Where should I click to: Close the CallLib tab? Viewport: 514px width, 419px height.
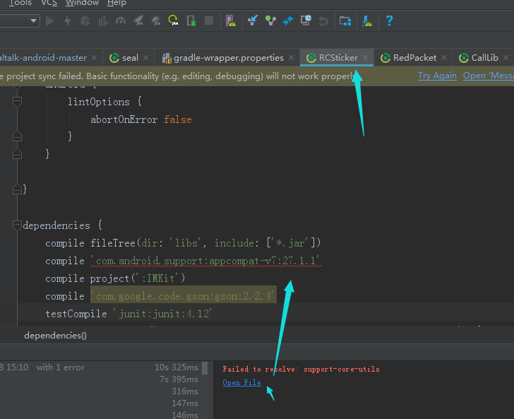(x=506, y=58)
